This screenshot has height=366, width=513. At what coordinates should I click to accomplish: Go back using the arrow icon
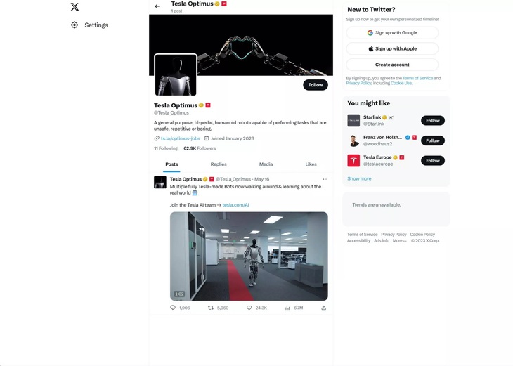coord(157,6)
